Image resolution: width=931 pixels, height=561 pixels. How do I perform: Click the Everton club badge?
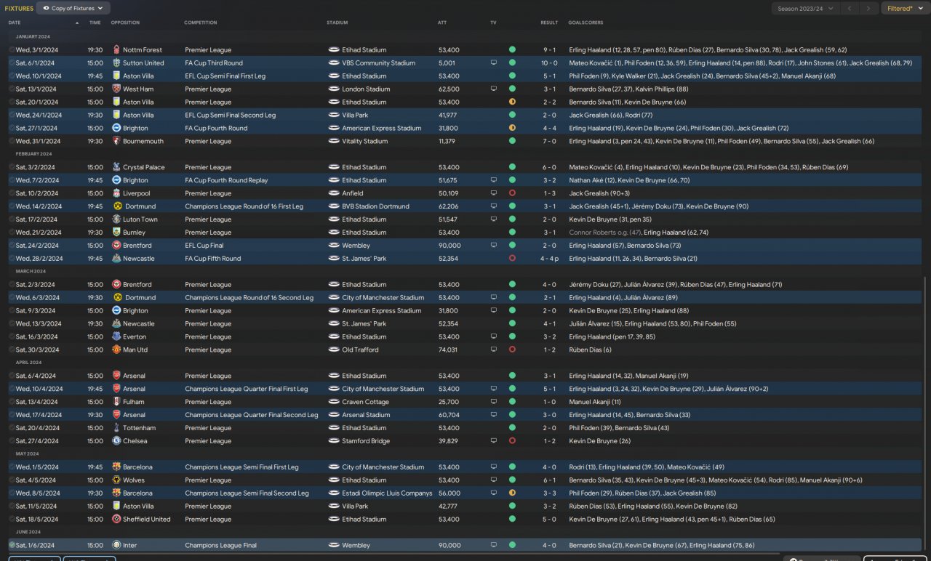click(116, 337)
